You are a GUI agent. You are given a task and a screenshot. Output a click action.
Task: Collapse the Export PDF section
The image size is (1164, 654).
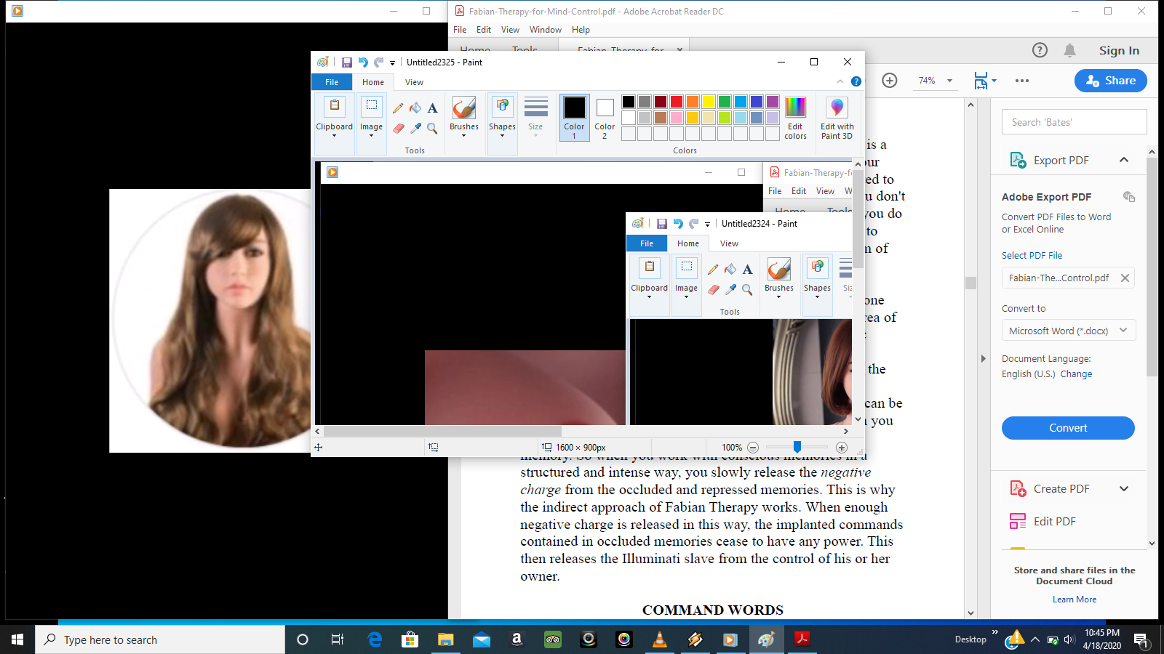[1124, 160]
